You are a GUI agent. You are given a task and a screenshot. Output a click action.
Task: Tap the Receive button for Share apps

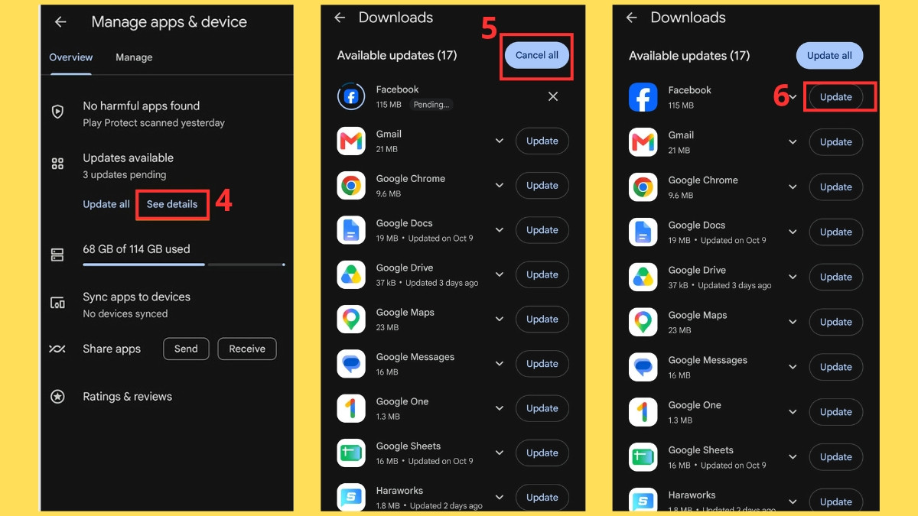(247, 349)
